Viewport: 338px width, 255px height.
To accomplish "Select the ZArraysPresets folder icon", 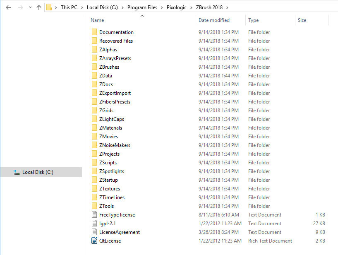I will coord(94,58).
